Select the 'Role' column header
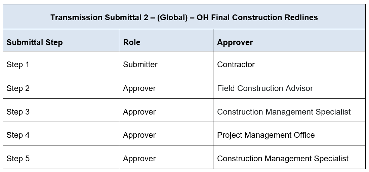 tap(132, 42)
